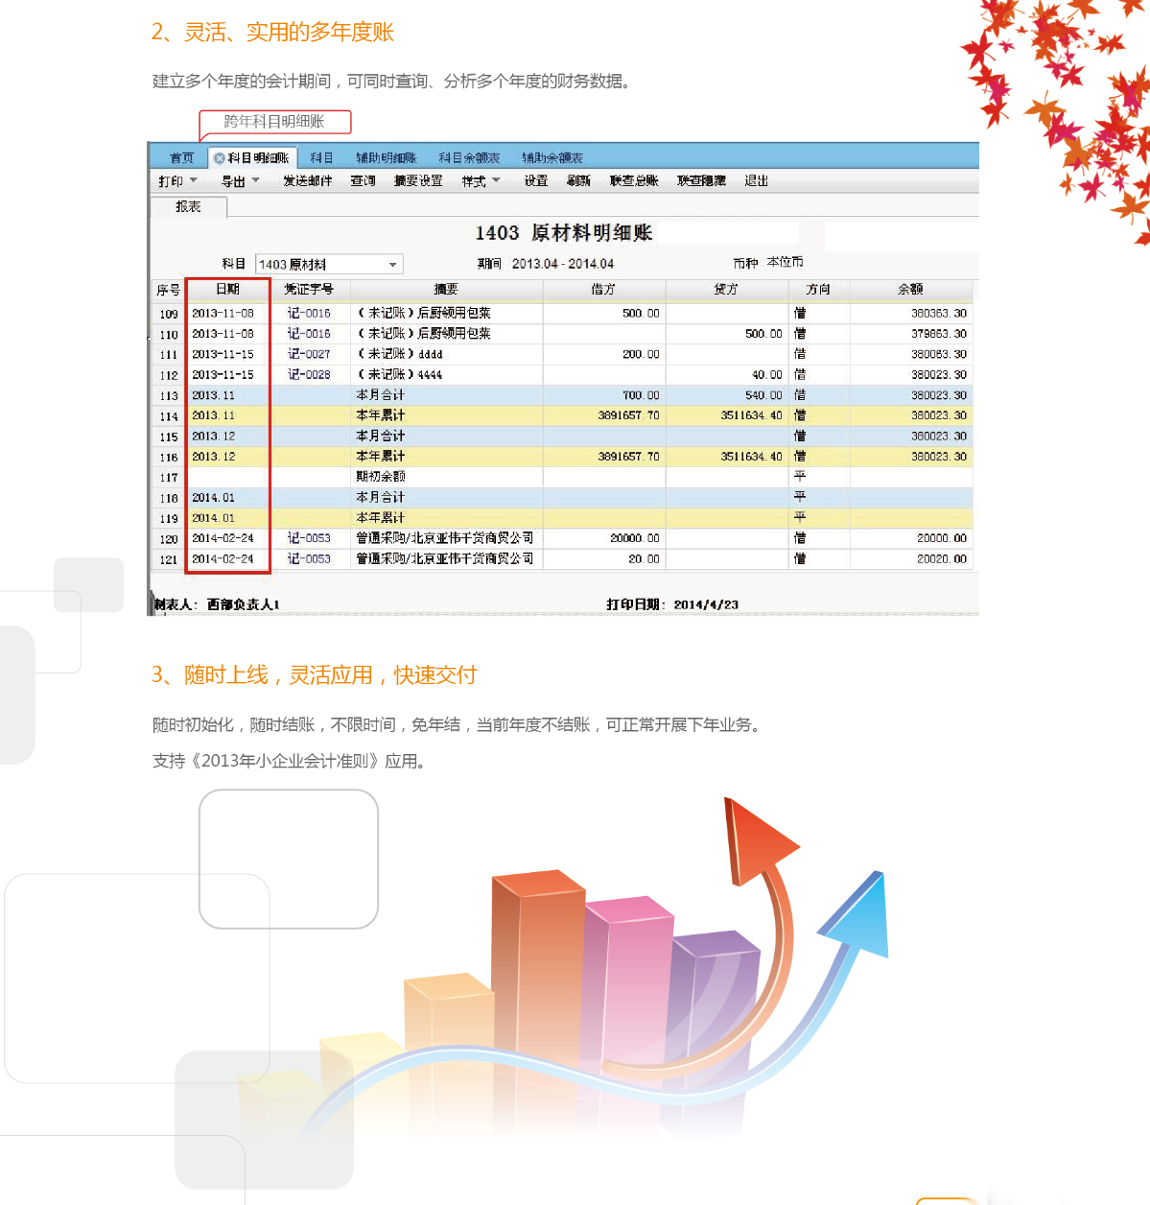This screenshot has height=1205, width=1150.
Task: Go to the 辅助余额表 tab
Action: 552,158
